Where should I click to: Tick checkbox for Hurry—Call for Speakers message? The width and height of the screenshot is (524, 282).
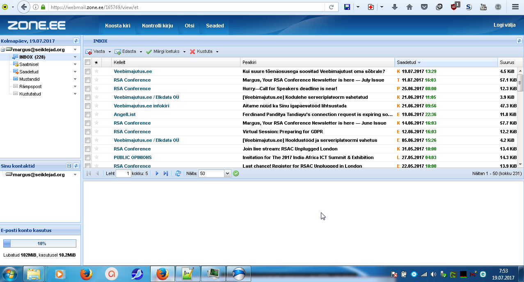coord(87,89)
